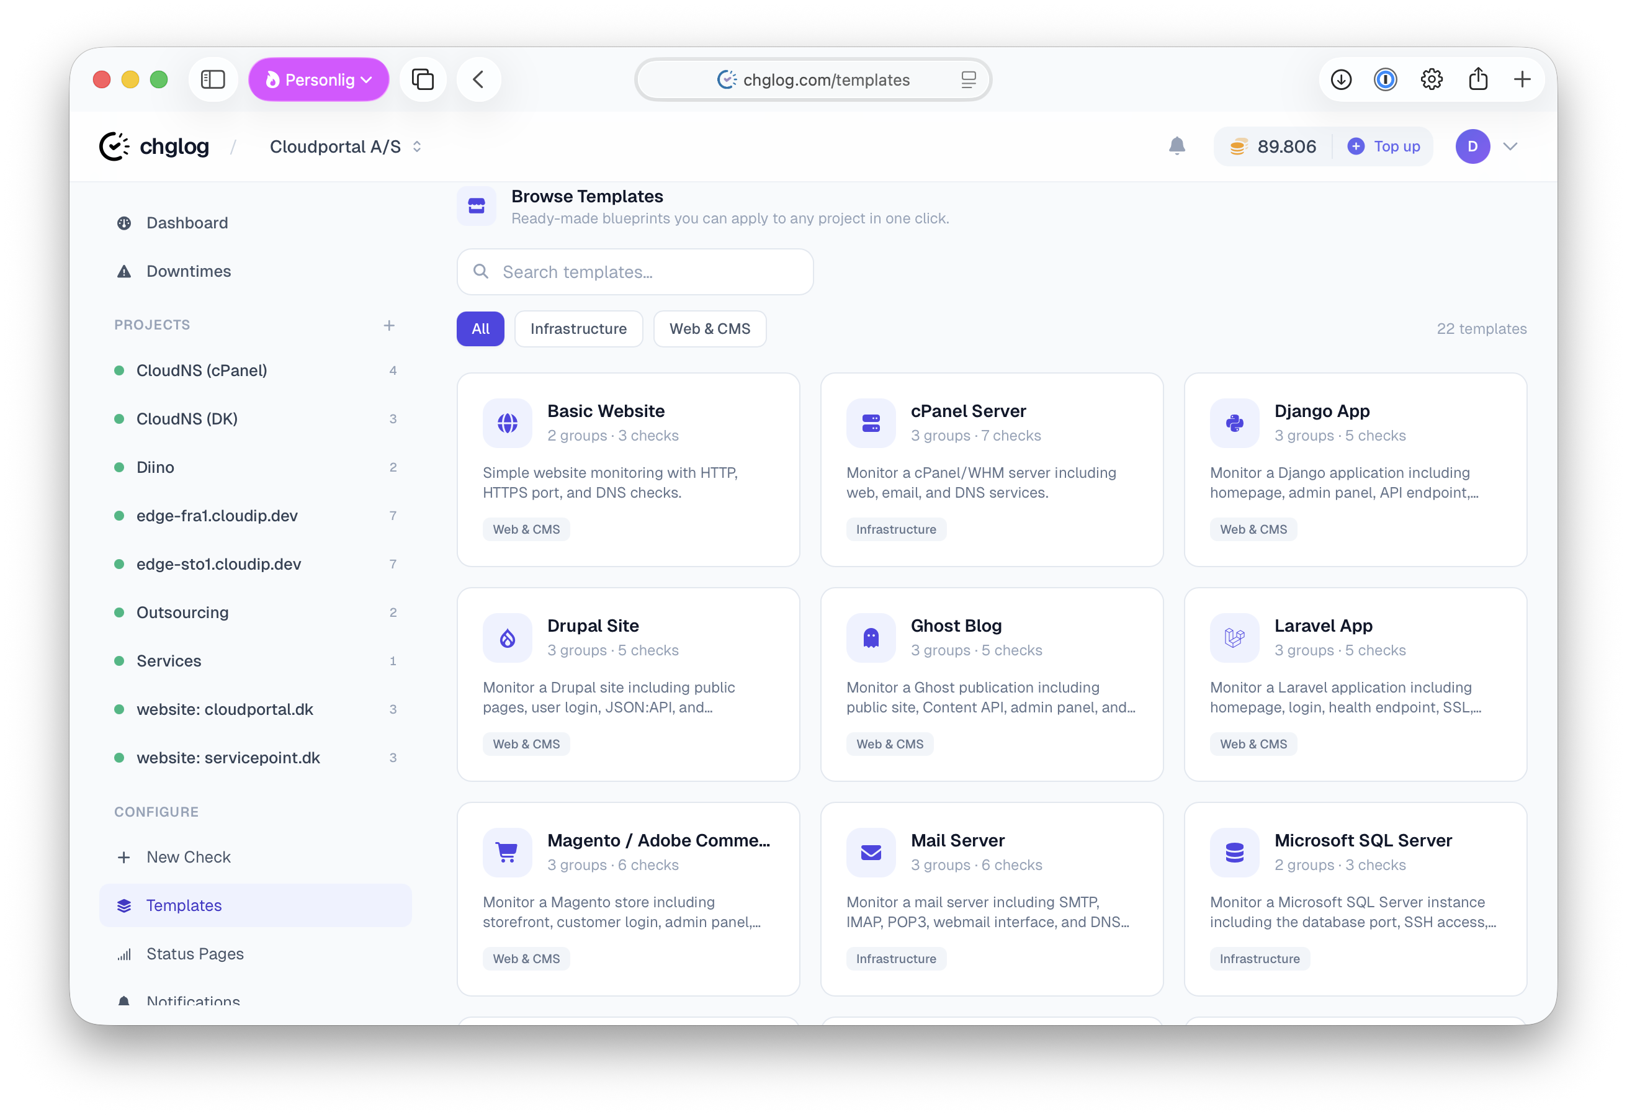The width and height of the screenshot is (1627, 1117).
Task: Click the chglog logo icon
Action: [114, 146]
